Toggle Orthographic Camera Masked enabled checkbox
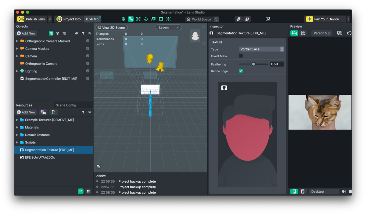Viewport: 366px width, 214px height. (88, 41)
